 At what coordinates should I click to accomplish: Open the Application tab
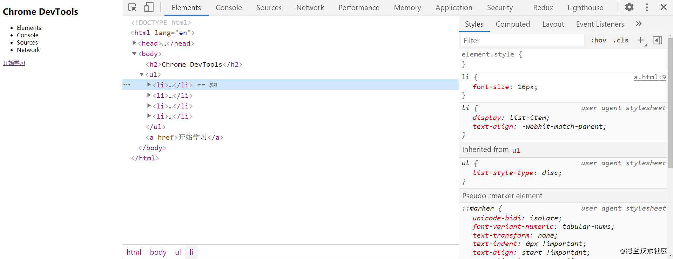tap(454, 7)
